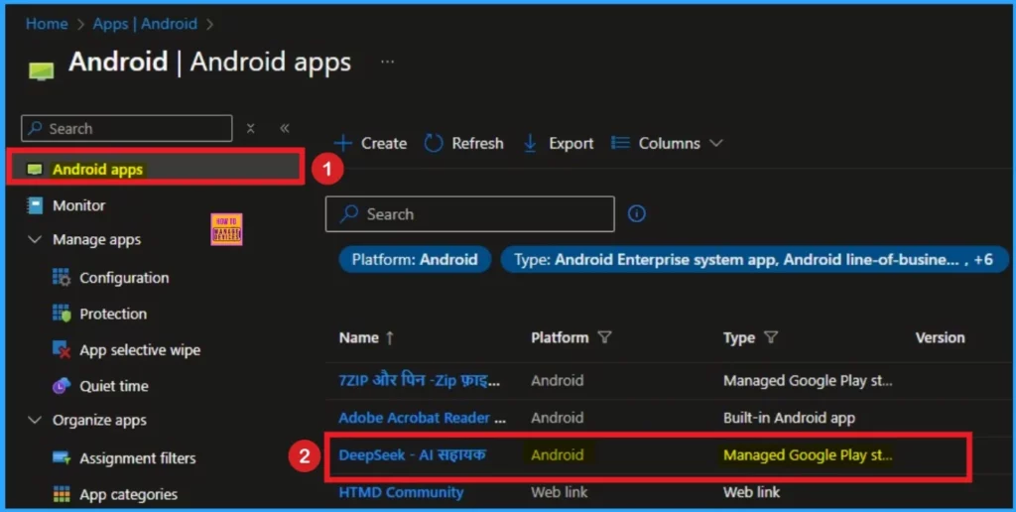Screen dimensions: 1016x512
Task: Open the Monitor menu item
Action: tap(79, 205)
